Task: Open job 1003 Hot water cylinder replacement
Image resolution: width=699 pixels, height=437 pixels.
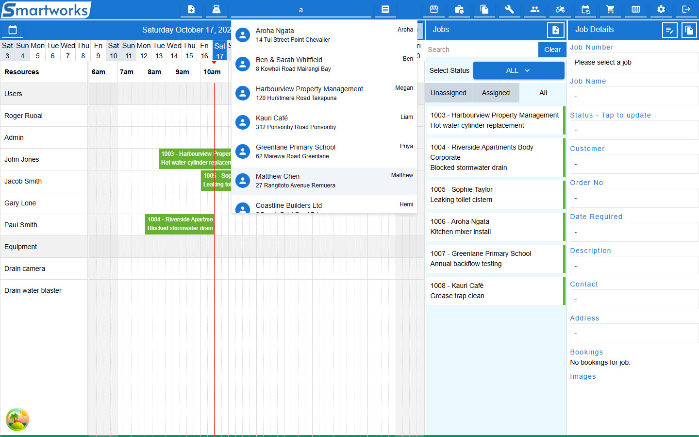Action: pyautogui.click(x=496, y=120)
